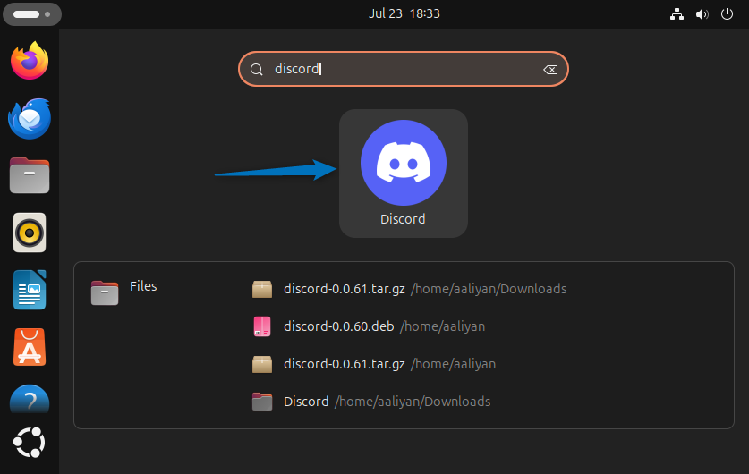The image size is (749, 474).
Task: Click the archive icon for discord-0.0.61.tar.gz in /home/aaliyan
Action: click(262, 364)
